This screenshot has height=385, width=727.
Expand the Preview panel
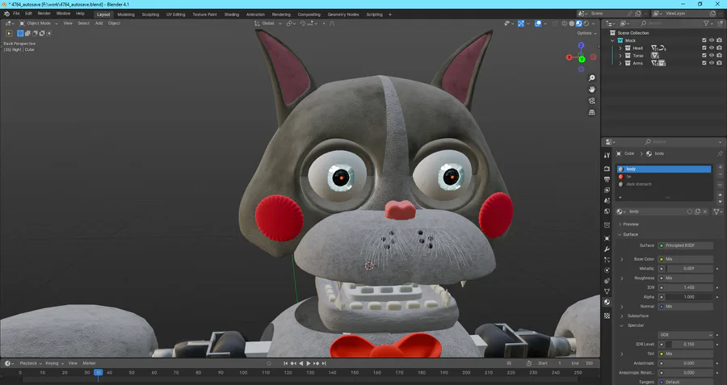click(x=631, y=224)
